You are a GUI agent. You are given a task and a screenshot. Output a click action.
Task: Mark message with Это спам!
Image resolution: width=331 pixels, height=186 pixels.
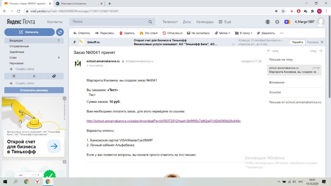click(x=148, y=33)
